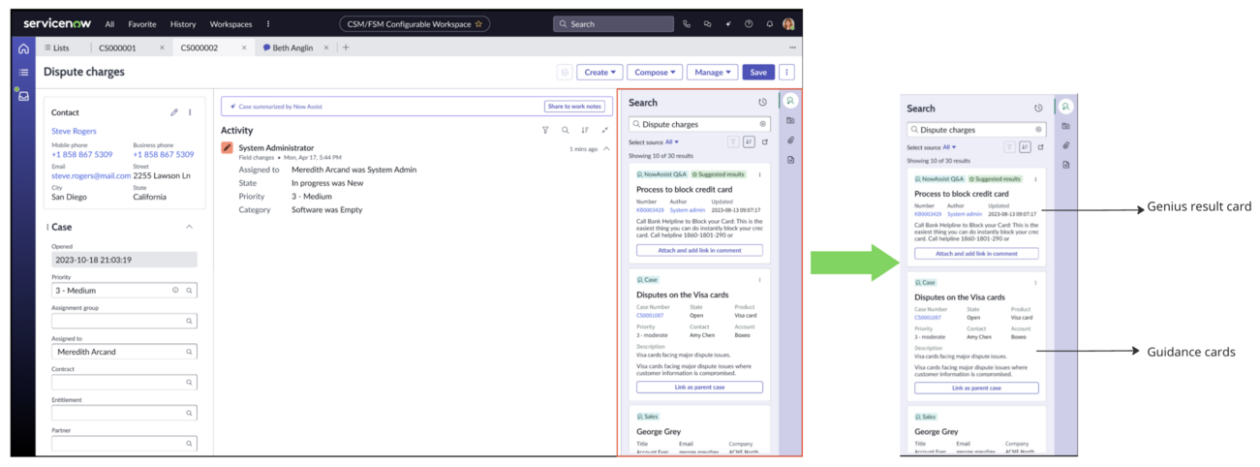Edit the Contact card with the pencil icon

click(174, 112)
